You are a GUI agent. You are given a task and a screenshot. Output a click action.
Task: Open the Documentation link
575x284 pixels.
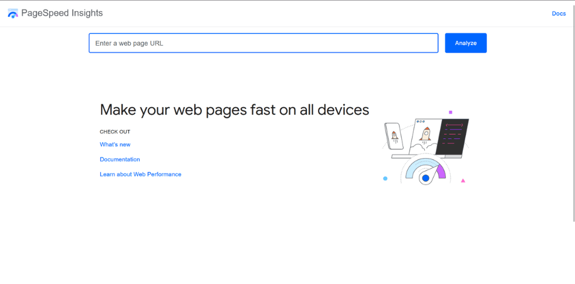pyautogui.click(x=120, y=159)
